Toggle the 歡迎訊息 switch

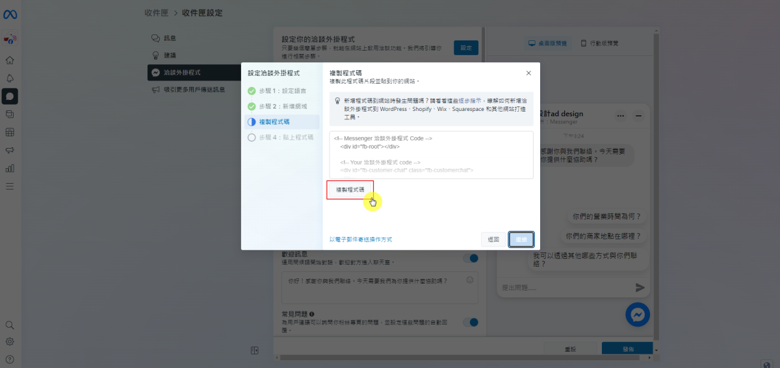pyautogui.click(x=471, y=258)
